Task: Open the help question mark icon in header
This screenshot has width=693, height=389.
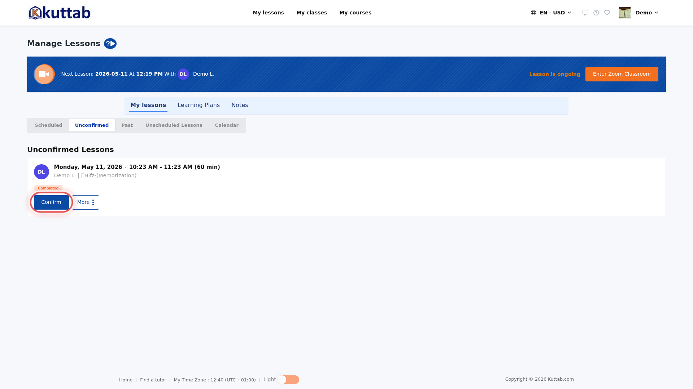Action: 596,13
